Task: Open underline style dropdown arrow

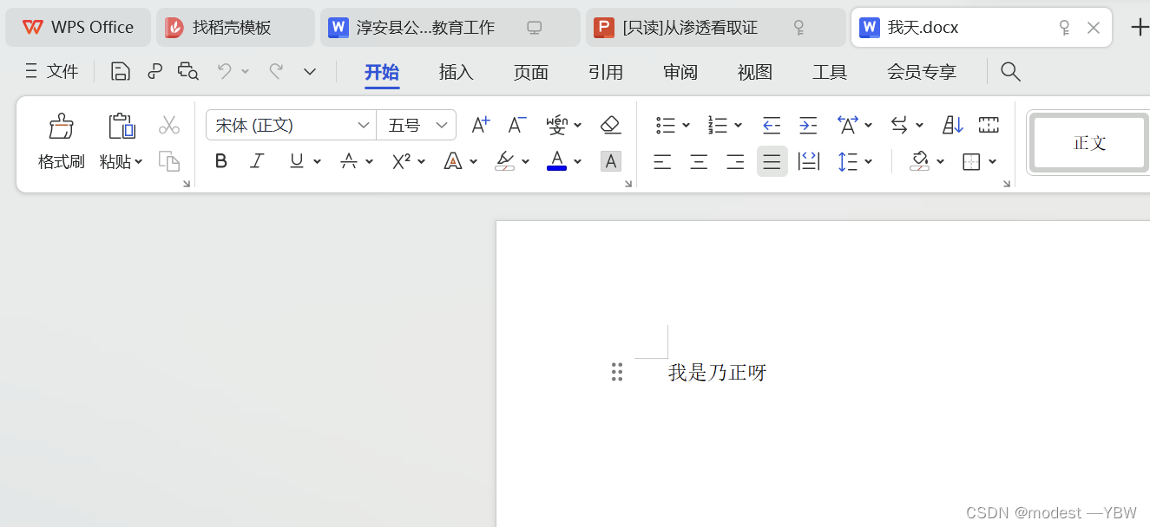Action: (x=317, y=162)
